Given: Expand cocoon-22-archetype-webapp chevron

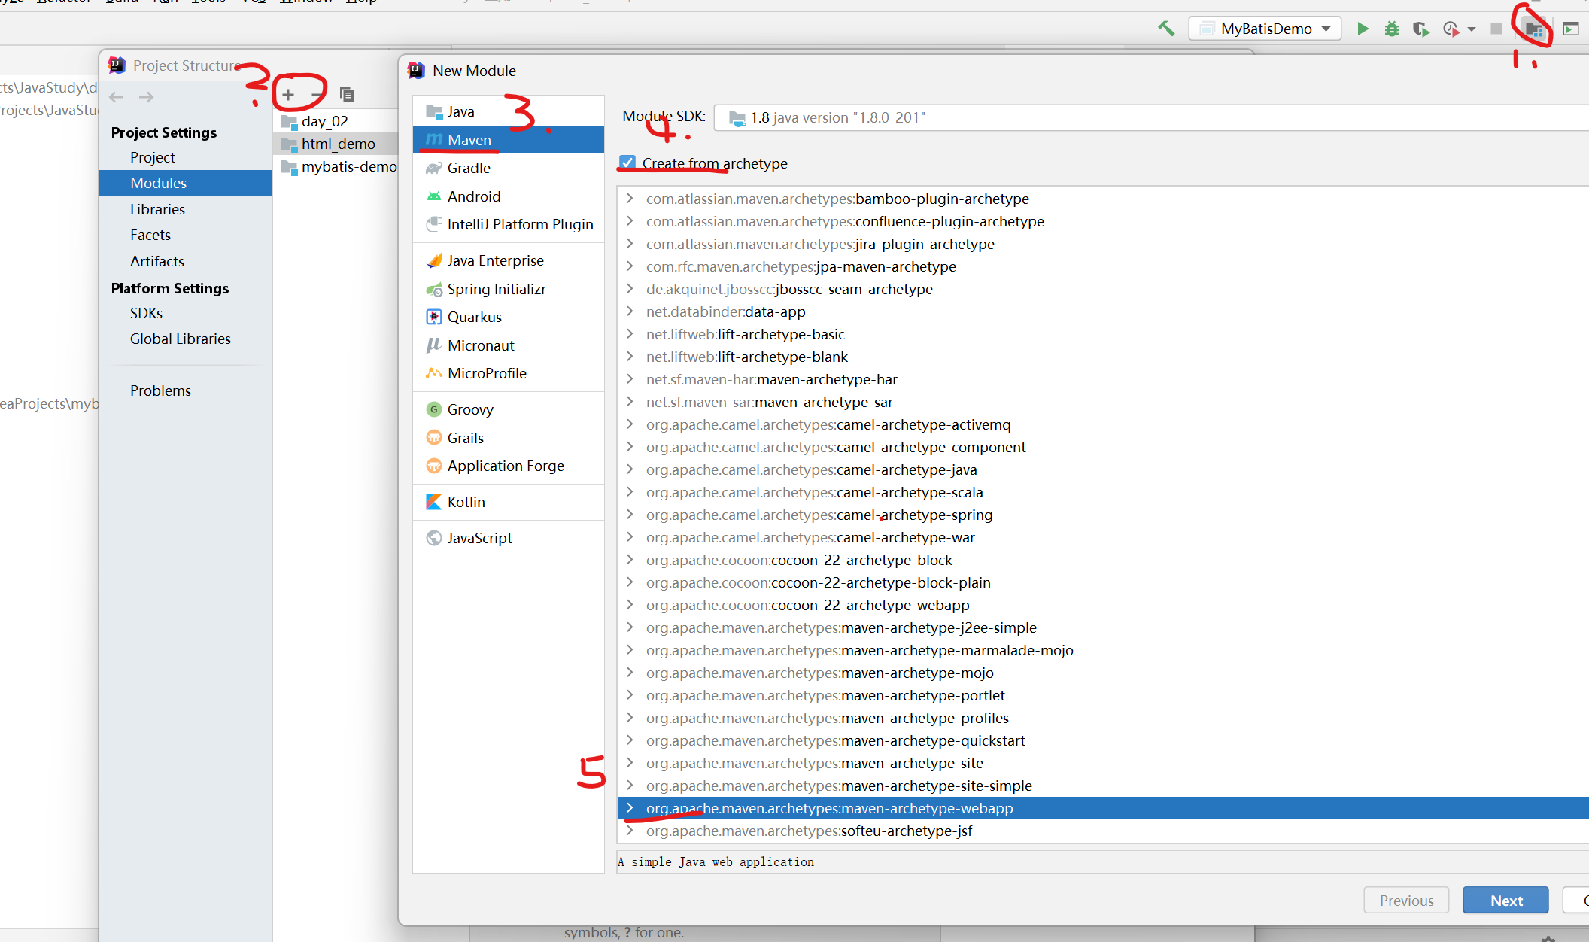Looking at the screenshot, I should 630,605.
